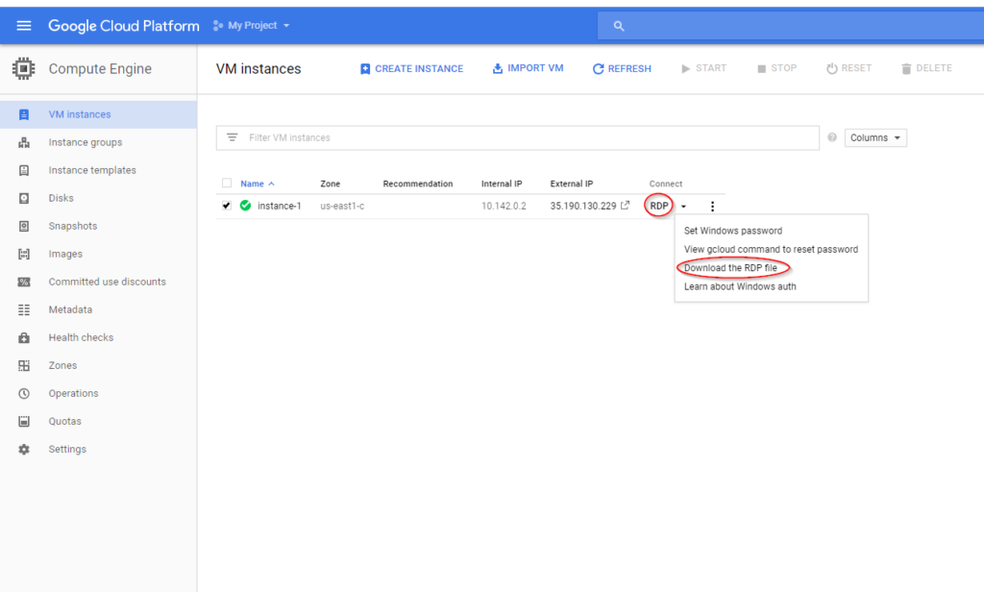The height and width of the screenshot is (592, 984).
Task: Click the START button
Action: [703, 68]
